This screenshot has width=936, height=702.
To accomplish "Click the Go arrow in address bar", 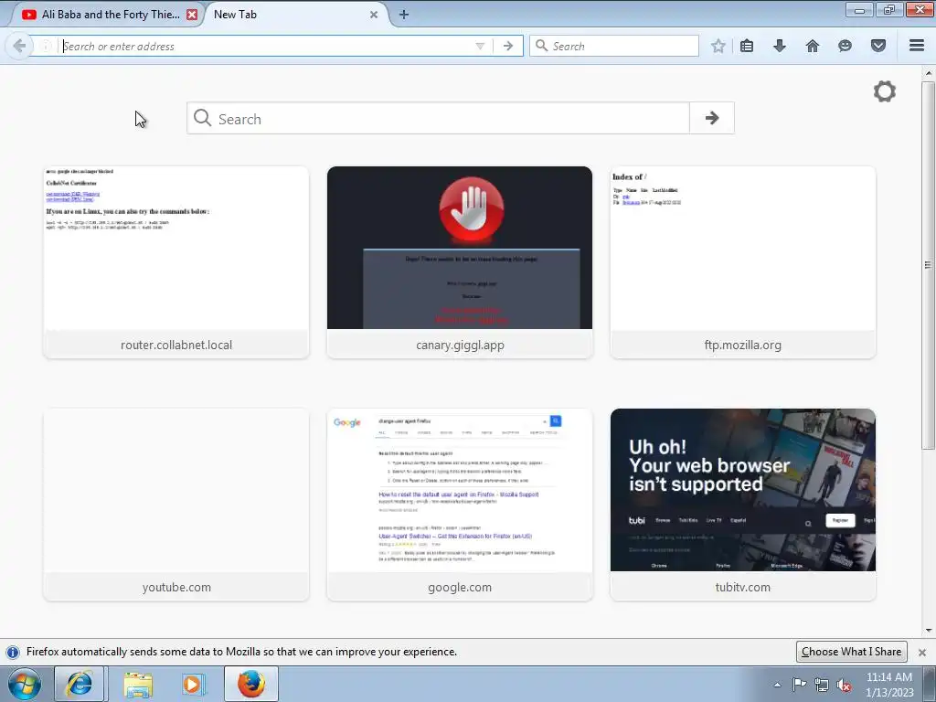I will click(x=508, y=46).
